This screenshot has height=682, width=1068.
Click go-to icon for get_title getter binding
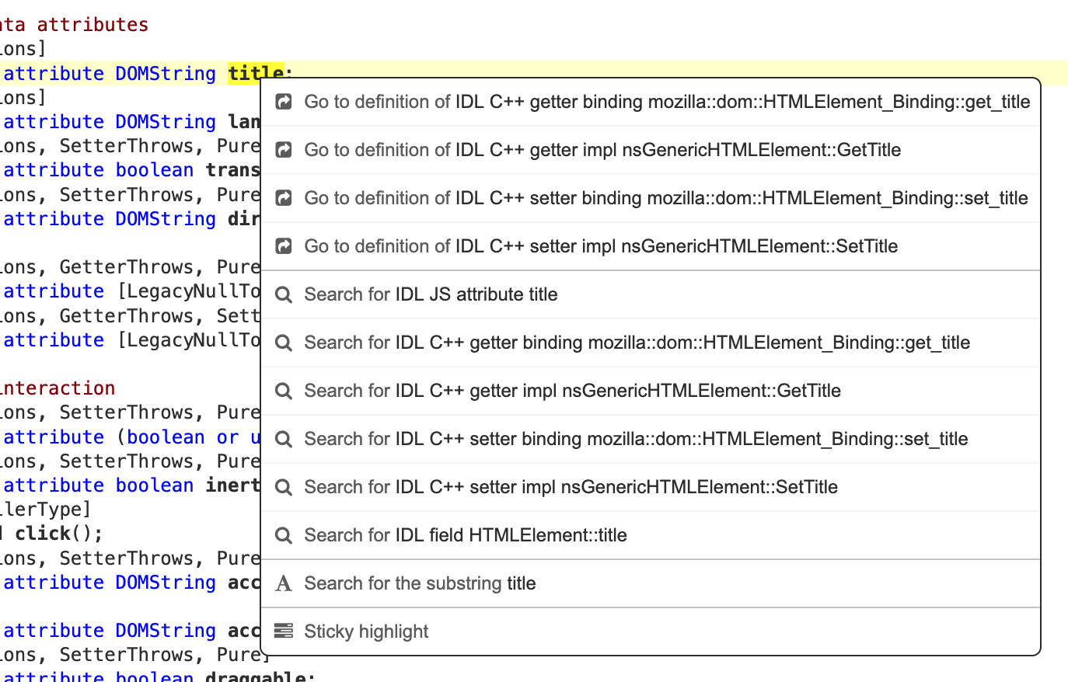tap(284, 102)
